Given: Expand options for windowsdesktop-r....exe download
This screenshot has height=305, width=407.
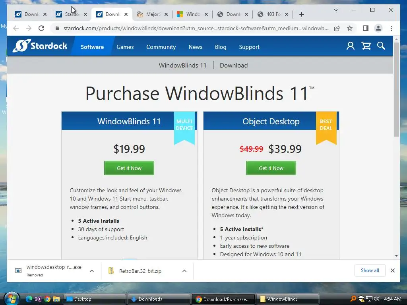Looking at the screenshot, I should click(x=92, y=271).
